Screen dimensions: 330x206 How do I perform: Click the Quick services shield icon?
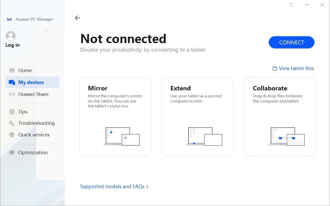tap(12, 135)
